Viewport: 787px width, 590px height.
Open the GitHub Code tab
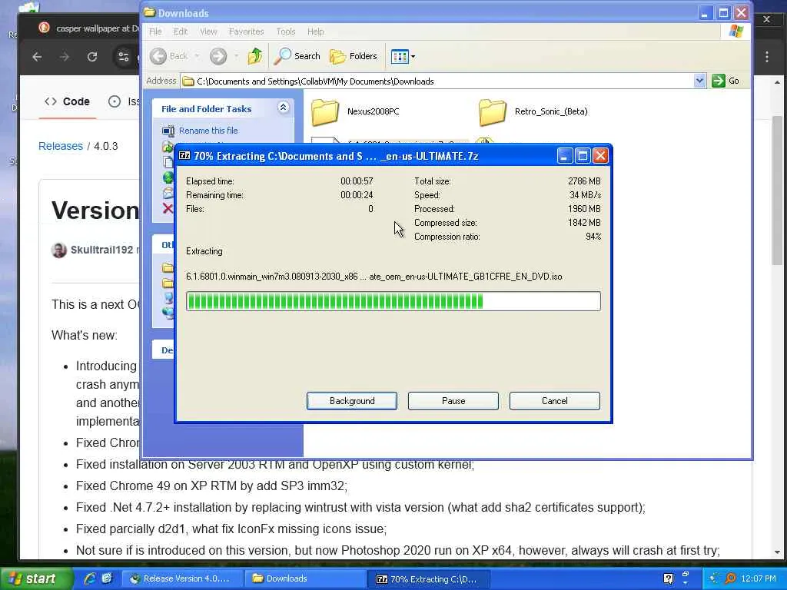68,101
